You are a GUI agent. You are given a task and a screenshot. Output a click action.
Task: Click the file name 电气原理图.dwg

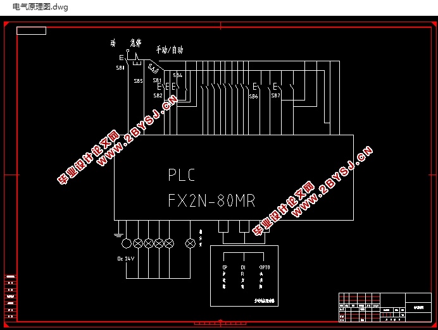[41, 7]
